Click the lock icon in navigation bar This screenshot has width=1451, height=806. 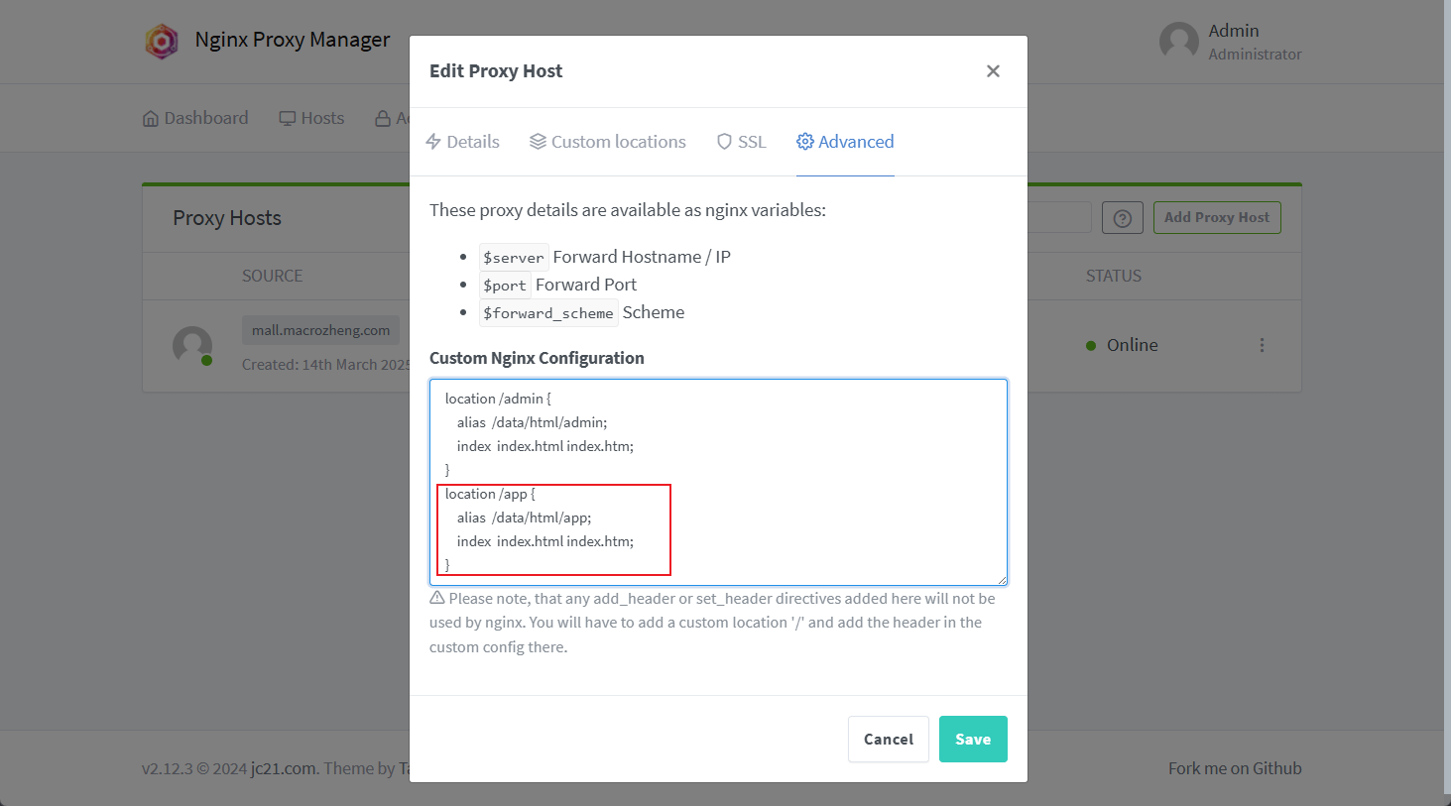click(383, 119)
